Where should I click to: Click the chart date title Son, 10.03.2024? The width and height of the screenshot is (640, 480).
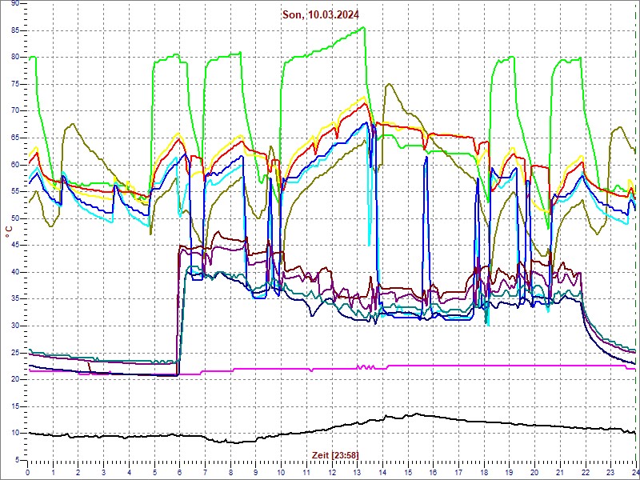coord(321,15)
